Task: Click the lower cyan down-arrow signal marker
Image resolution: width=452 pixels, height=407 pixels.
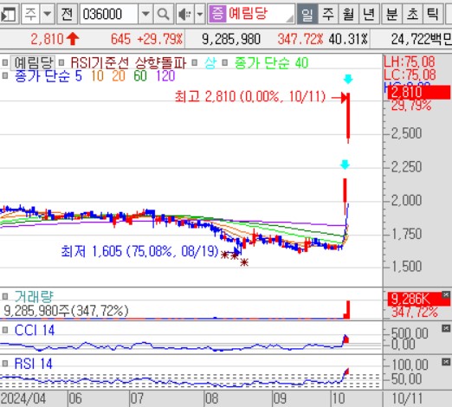Action: pos(345,165)
